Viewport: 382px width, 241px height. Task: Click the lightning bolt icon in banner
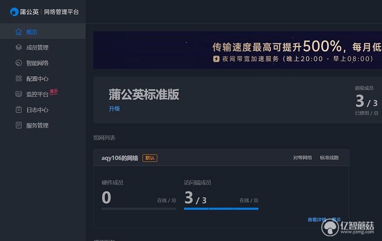(216, 59)
